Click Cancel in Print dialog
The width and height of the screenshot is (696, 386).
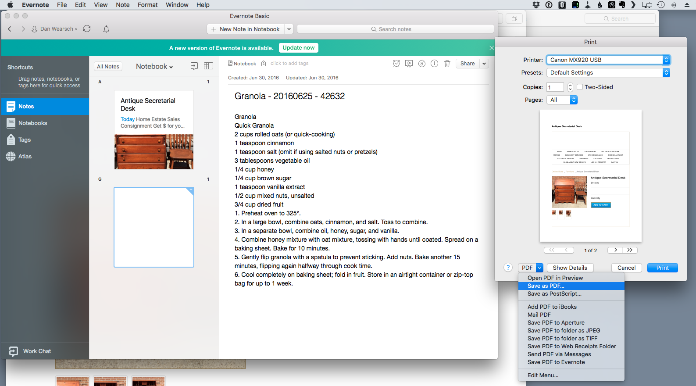point(626,268)
